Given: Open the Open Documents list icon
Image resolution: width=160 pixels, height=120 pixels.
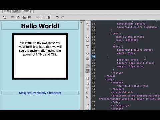Looking at the screenshot, I should (88, 24).
